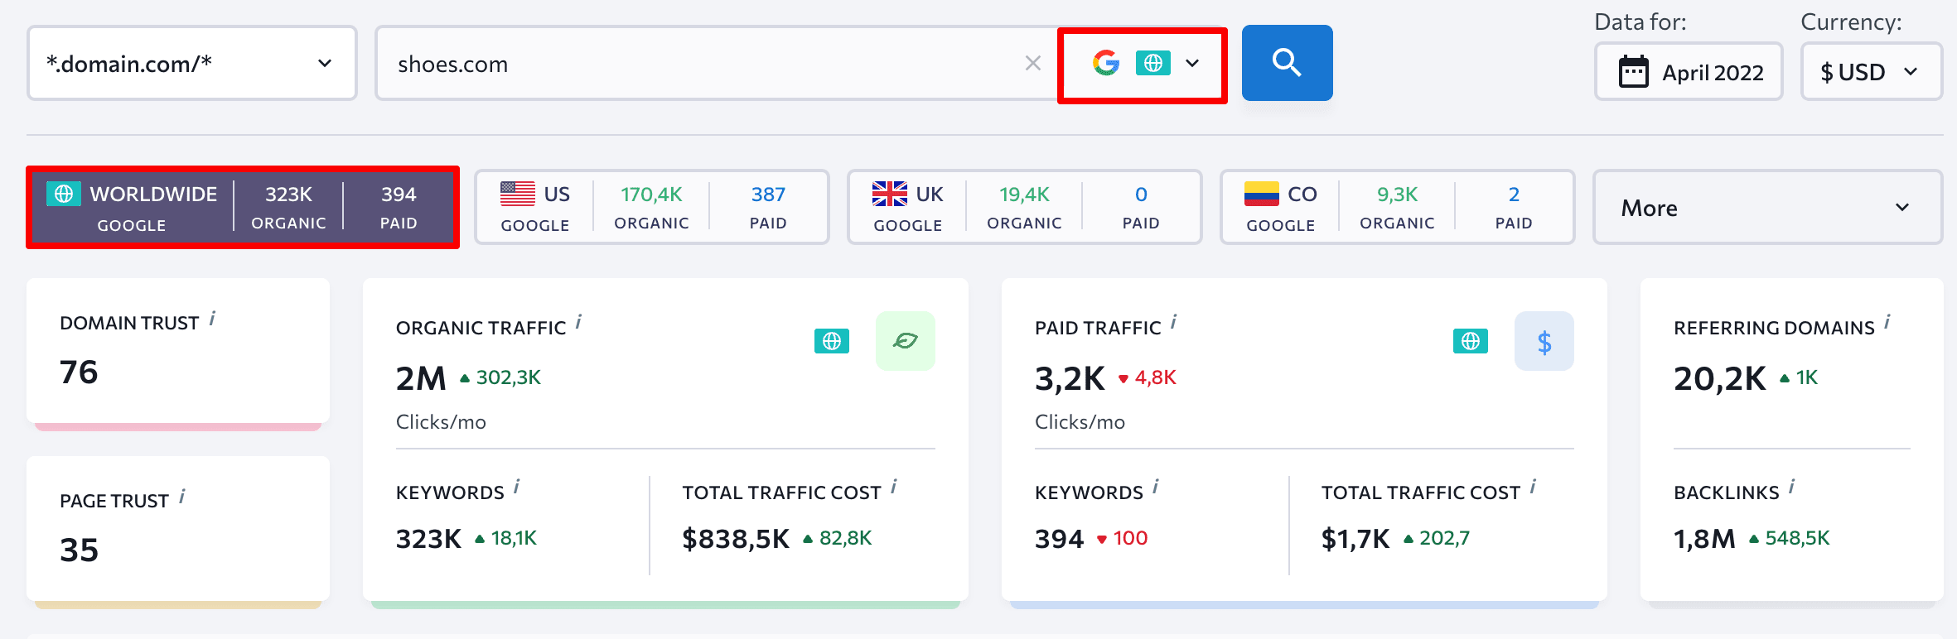
Task: Click CO paid count 2
Action: [1514, 195]
